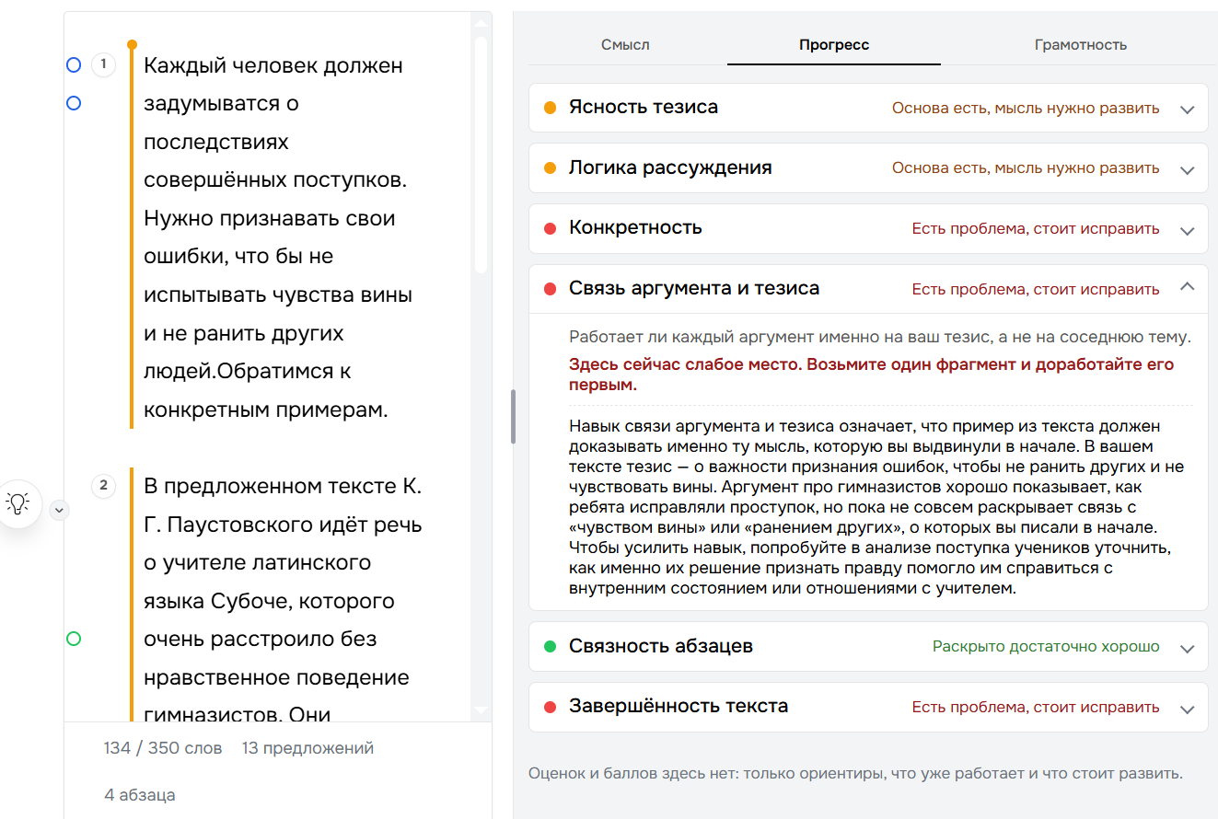Click the orange dot beside Логика рассуждения
The image size is (1218, 819).
coord(551,168)
